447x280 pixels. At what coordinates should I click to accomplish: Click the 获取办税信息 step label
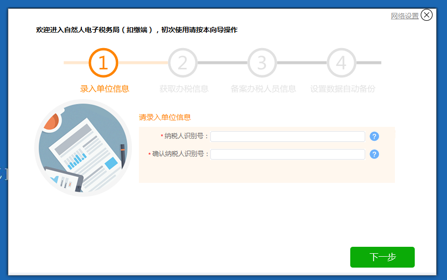point(184,89)
